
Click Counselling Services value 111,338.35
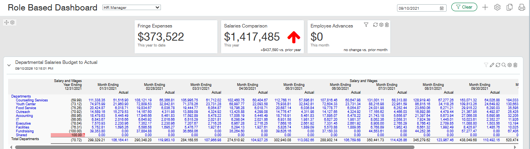tap(97, 100)
